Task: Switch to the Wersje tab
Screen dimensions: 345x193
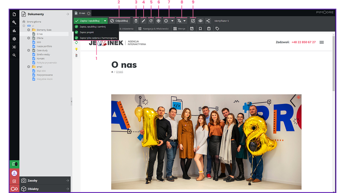Action: (x=179, y=29)
